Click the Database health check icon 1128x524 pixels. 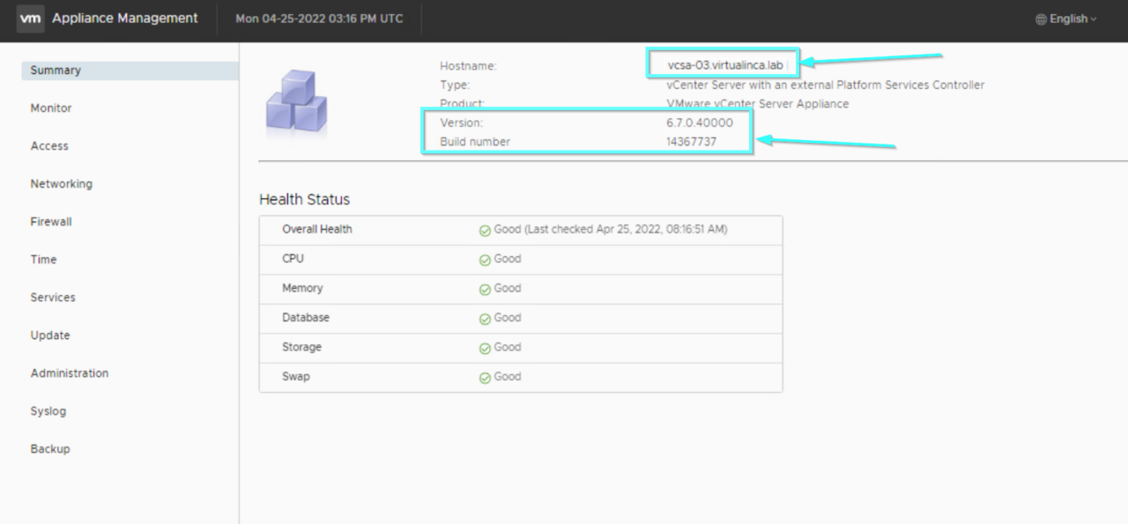point(485,317)
